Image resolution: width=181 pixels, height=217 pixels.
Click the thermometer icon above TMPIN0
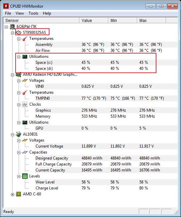click(x=25, y=92)
